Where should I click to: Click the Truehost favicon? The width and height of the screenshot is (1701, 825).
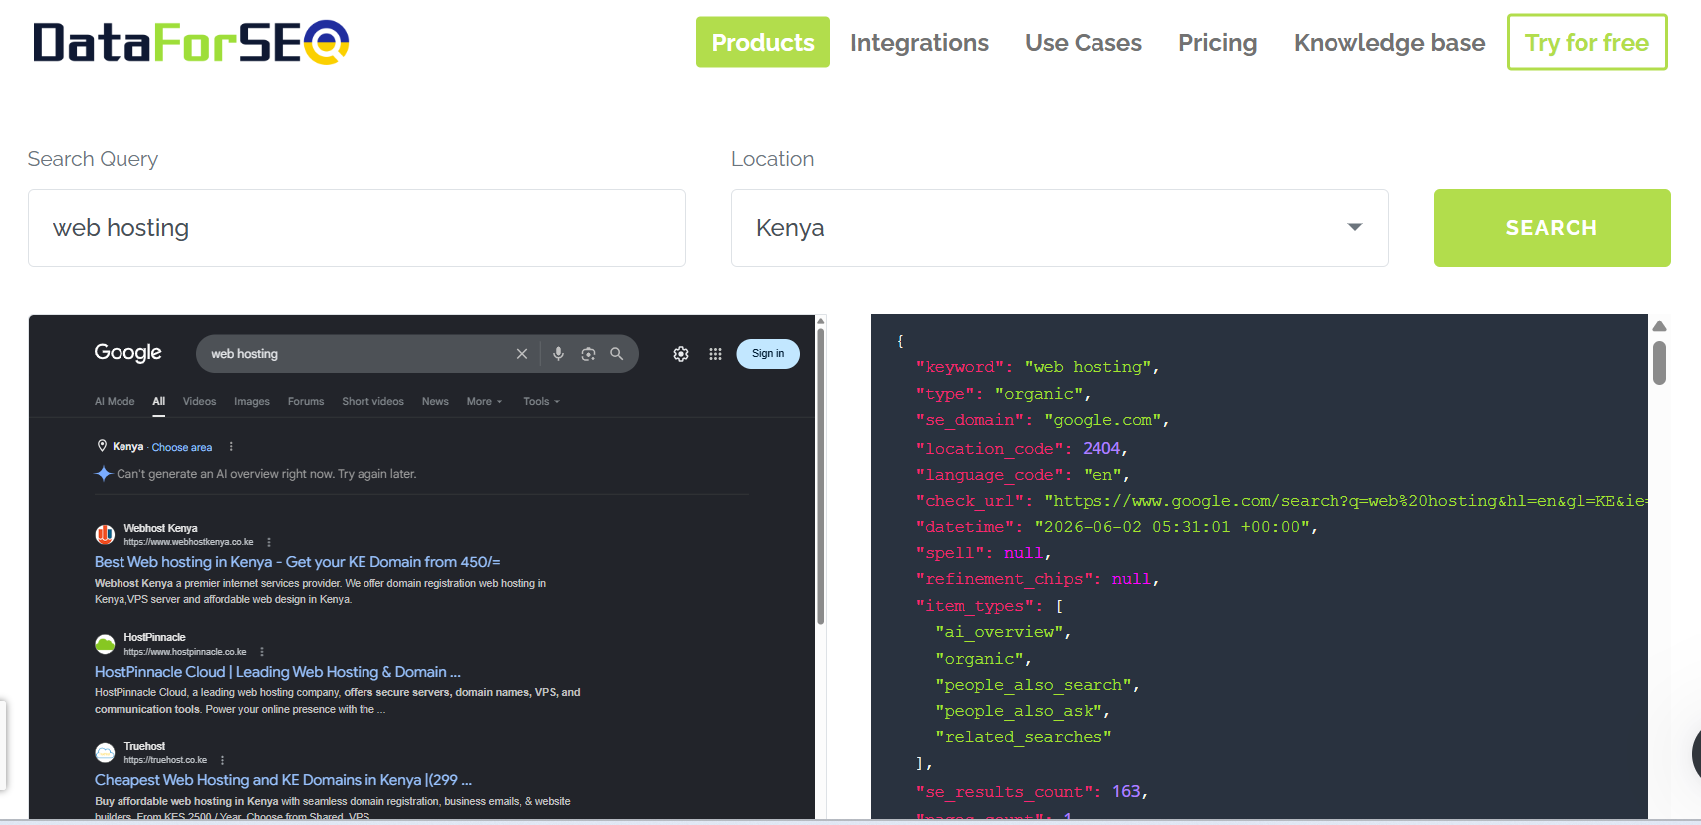[x=105, y=753]
